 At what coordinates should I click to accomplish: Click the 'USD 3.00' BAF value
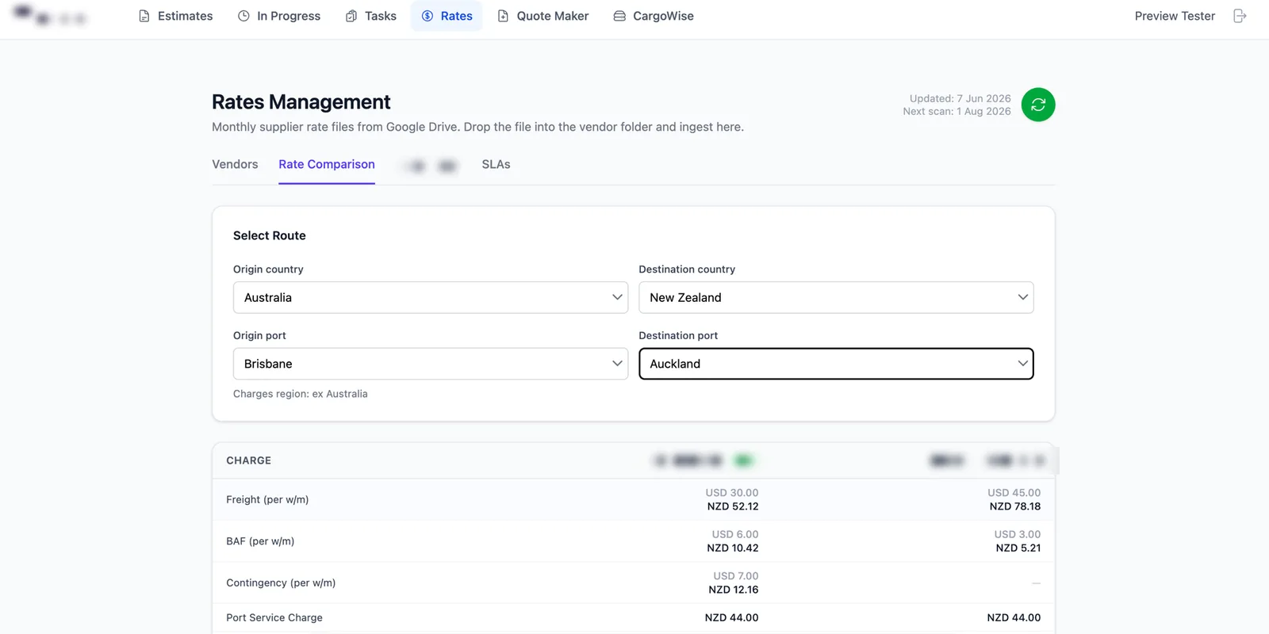click(x=1018, y=534)
